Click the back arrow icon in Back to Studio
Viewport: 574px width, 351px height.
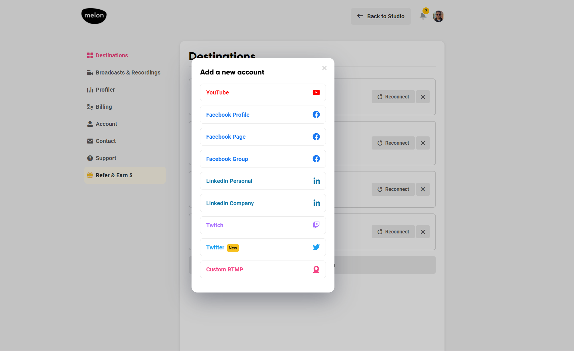pyautogui.click(x=360, y=16)
